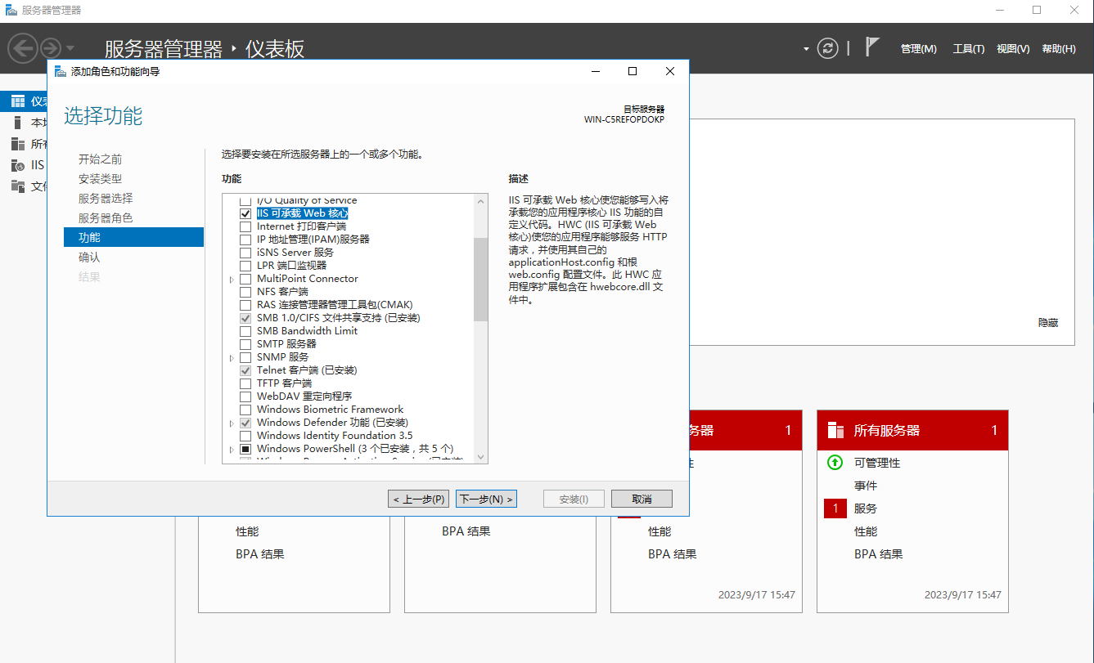The height and width of the screenshot is (663, 1094).
Task: Expand the Windows PowerShell feature node
Action: click(232, 449)
